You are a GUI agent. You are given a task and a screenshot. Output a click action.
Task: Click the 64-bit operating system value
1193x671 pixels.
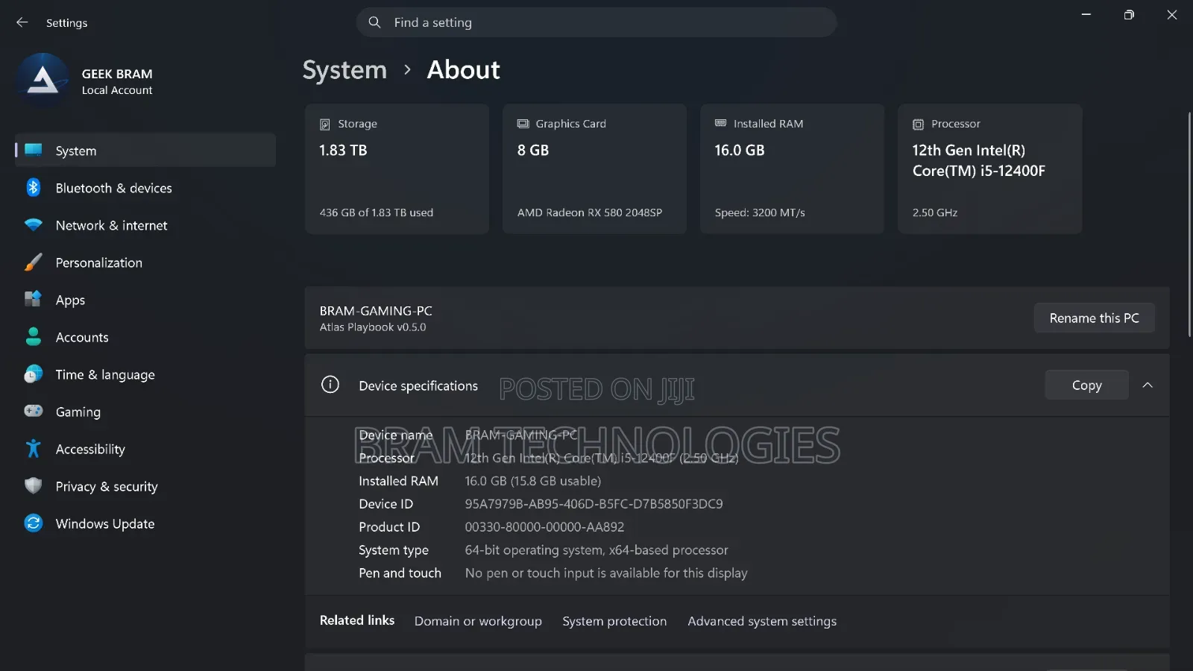pos(596,550)
